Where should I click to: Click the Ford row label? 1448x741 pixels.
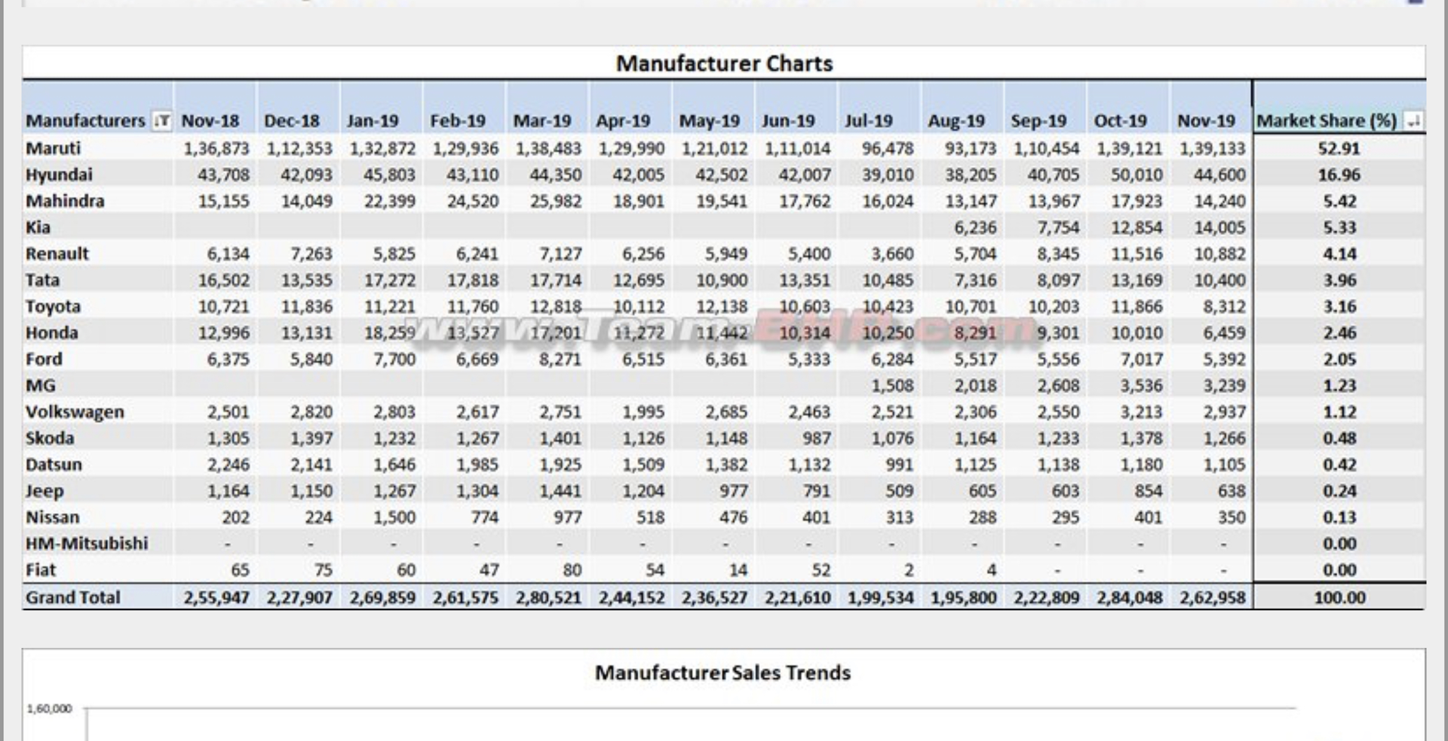[x=44, y=359]
